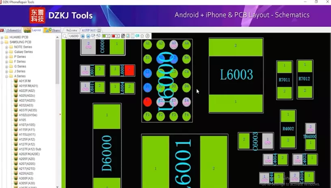331x188 pixels.
Task: Click the folder icon beside SAMSUNG PCB
Action: (6, 42)
